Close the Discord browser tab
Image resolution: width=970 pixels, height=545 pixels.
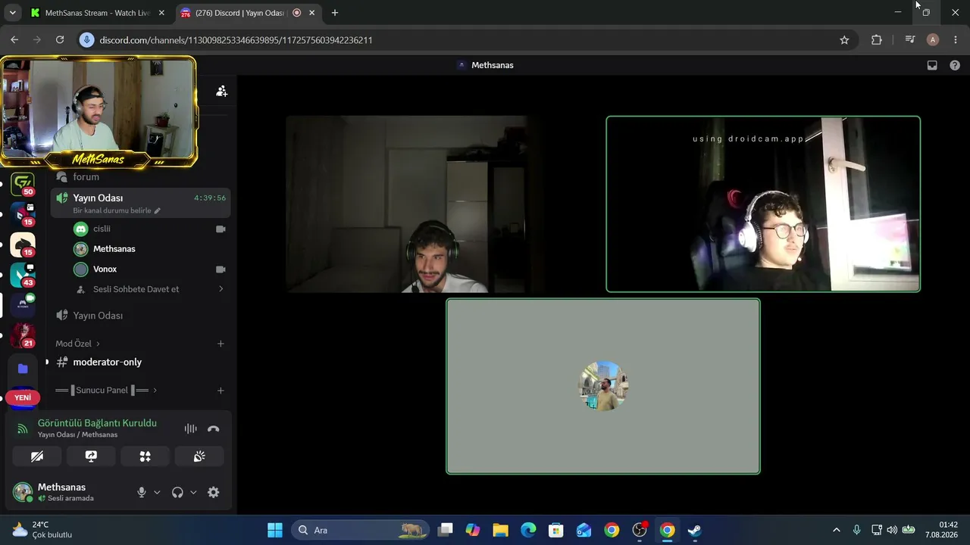(311, 13)
